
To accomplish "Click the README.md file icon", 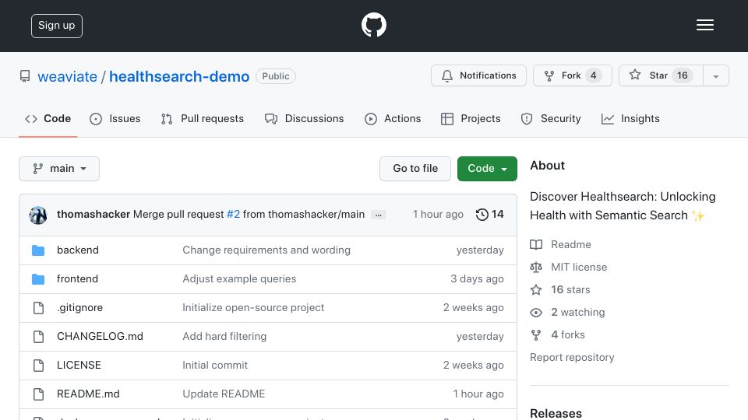I will pyautogui.click(x=39, y=394).
